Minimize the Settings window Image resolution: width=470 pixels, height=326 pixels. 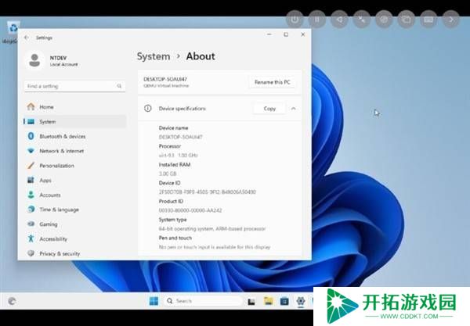point(269,34)
